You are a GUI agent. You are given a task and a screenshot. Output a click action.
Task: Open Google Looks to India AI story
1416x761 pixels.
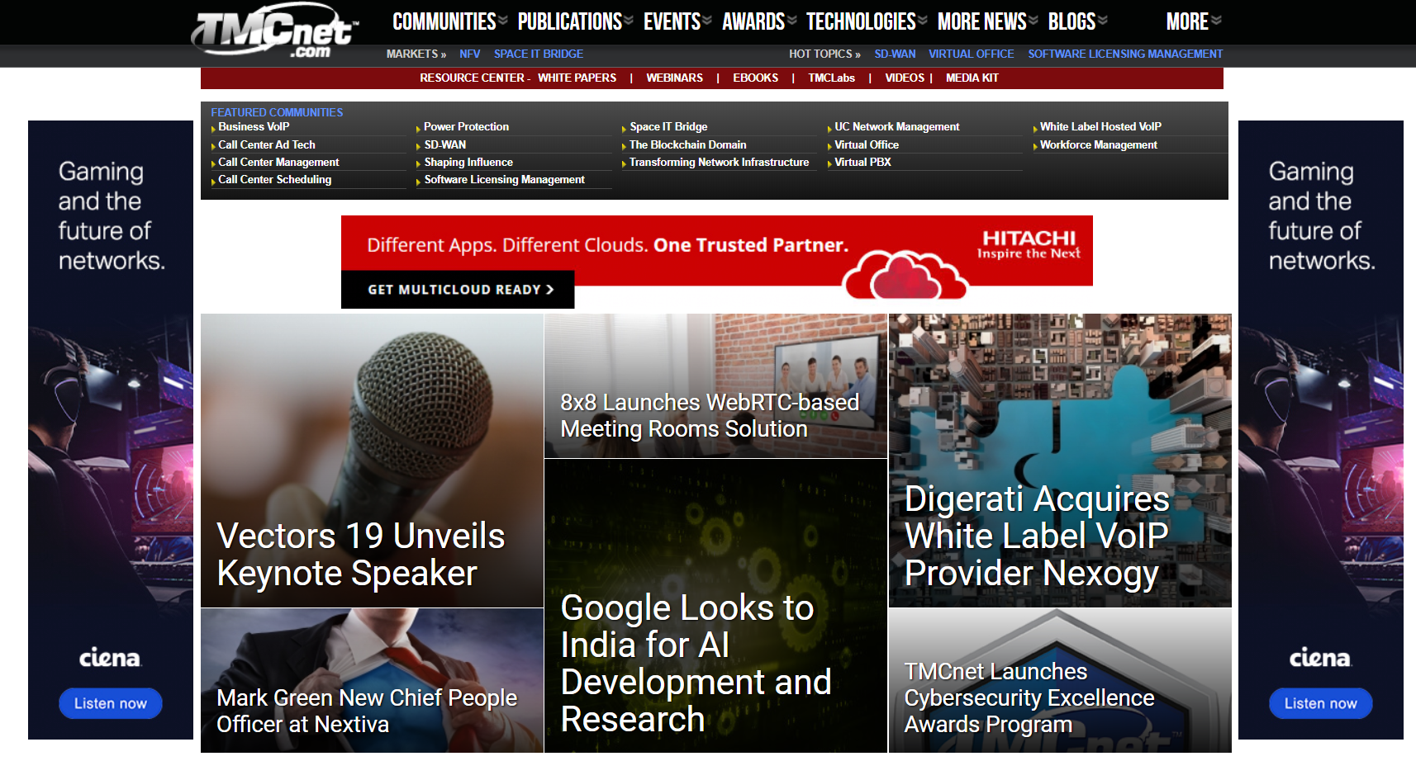pyautogui.click(x=696, y=664)
